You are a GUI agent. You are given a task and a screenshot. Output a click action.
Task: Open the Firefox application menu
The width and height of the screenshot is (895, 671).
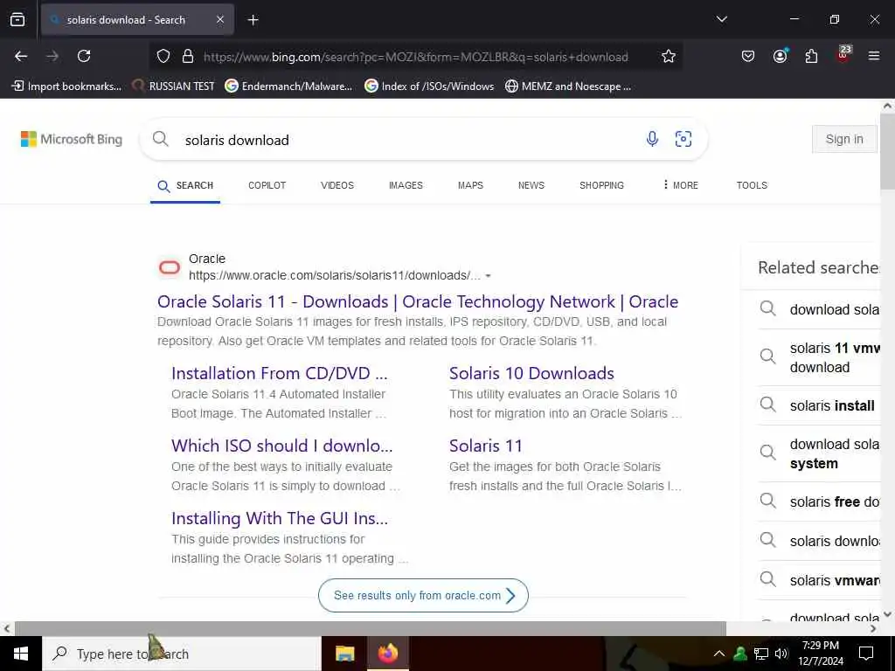[x=874, y=56]
